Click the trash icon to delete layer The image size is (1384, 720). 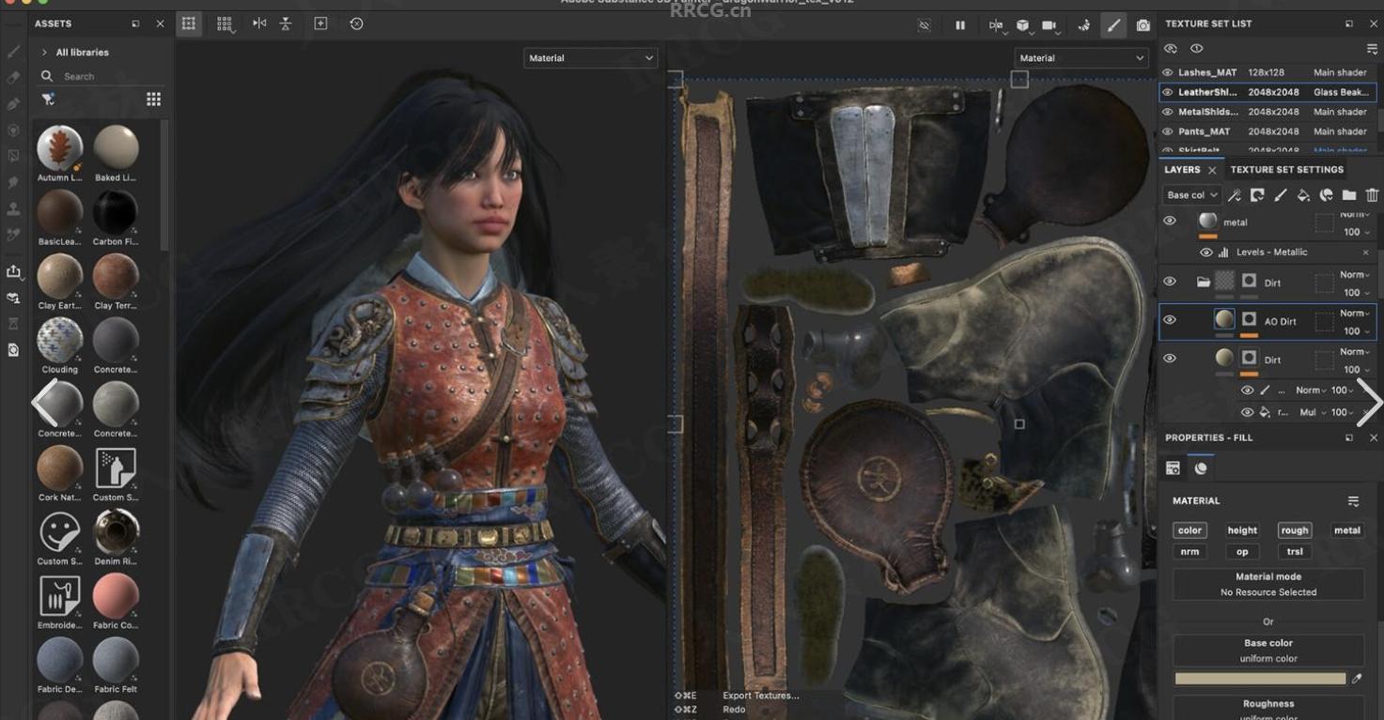tap(1372, 195)
